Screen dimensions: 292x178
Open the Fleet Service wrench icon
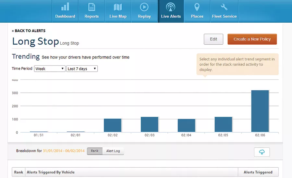click(x=224, y=7)
